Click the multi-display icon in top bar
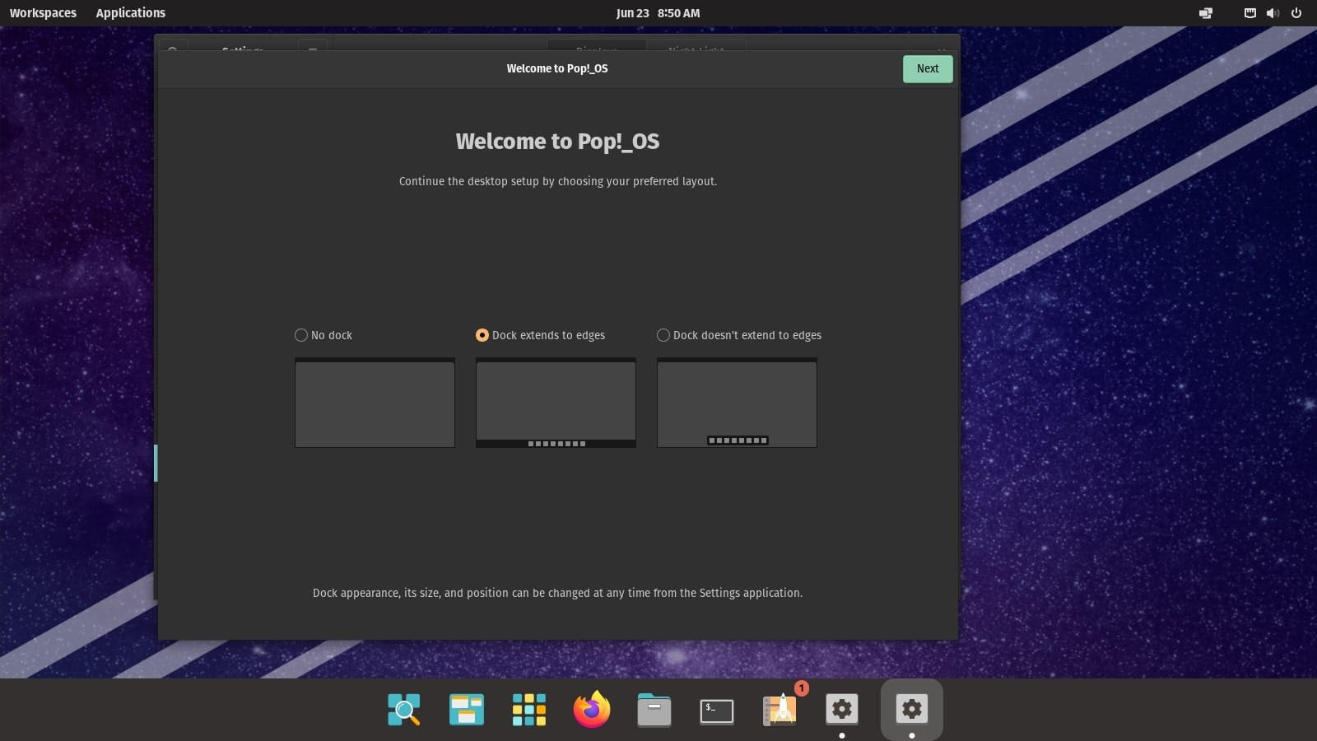This screenshot has height=741, width=1317. point(1206,13)
